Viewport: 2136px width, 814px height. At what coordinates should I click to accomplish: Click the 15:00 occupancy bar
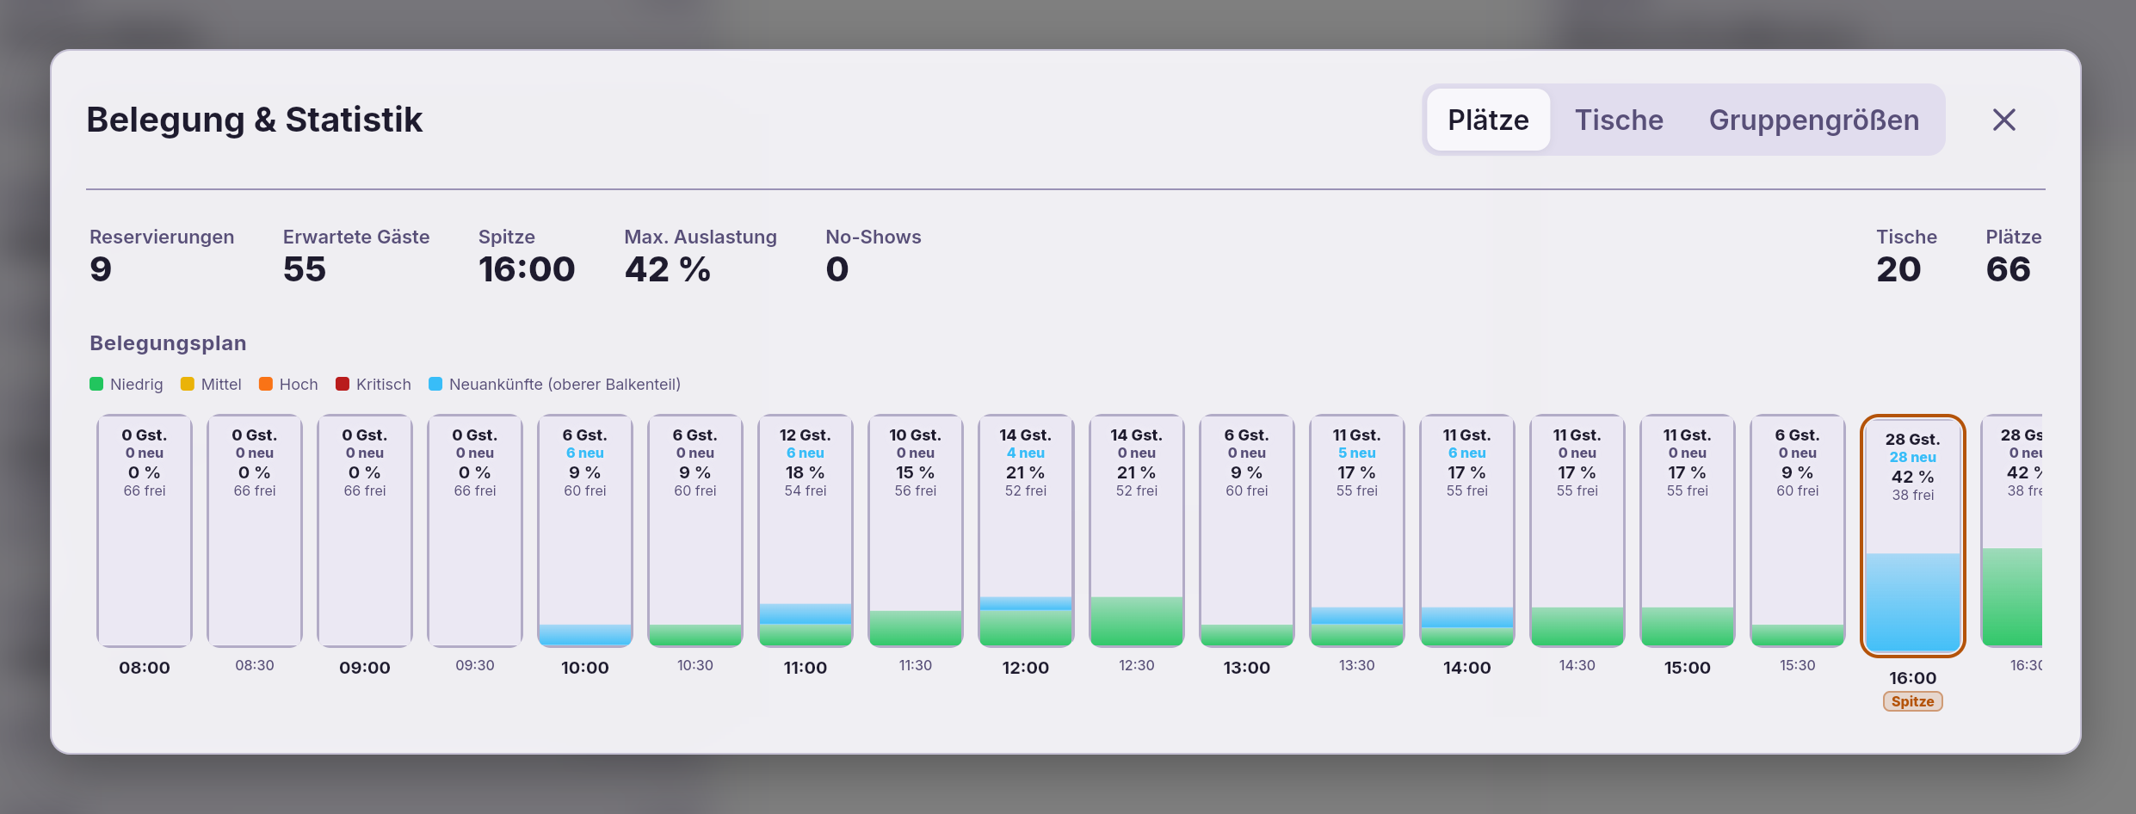click(x=1687, y=531)
